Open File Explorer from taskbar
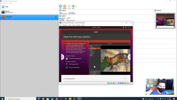Viewport: 177px width, 100px height. pyautogui.click(x=43, y=99)
